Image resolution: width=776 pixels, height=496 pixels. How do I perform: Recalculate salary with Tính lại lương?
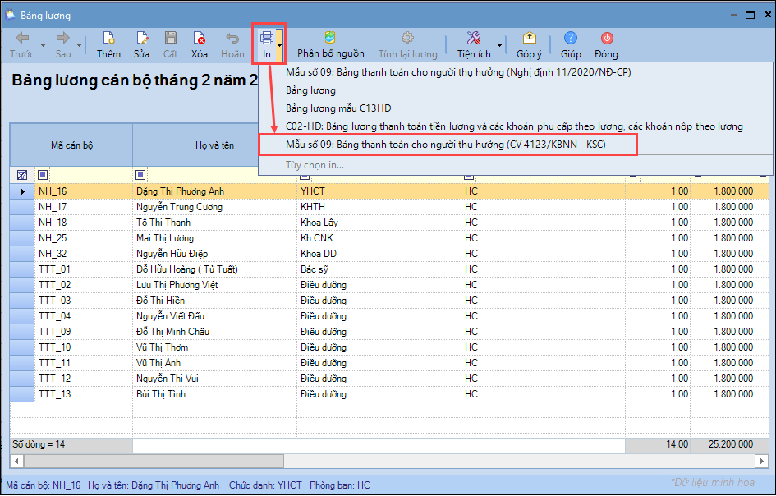[x=408, y=45]
